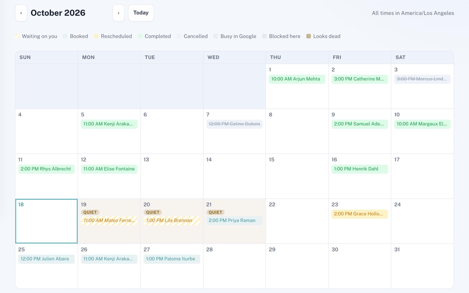Click QUIET badge on October 19

90,212
